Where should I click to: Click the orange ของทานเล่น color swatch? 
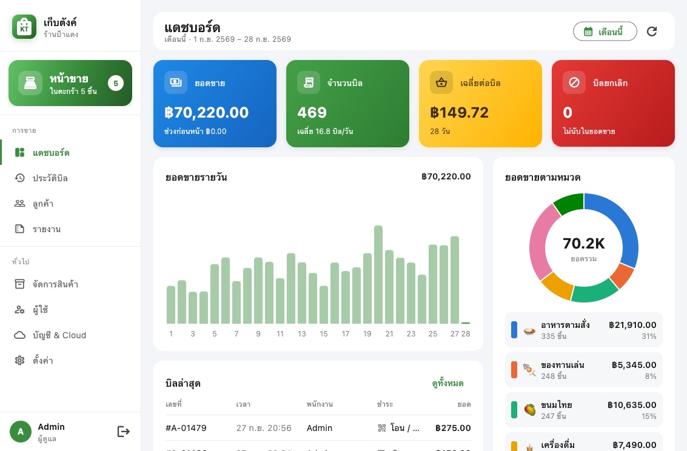(x=514, y=370)
